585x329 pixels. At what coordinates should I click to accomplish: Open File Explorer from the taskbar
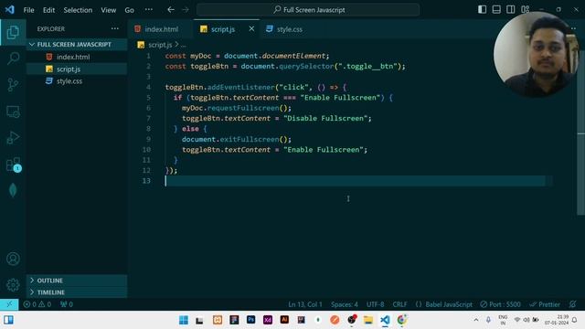[368, 320]
